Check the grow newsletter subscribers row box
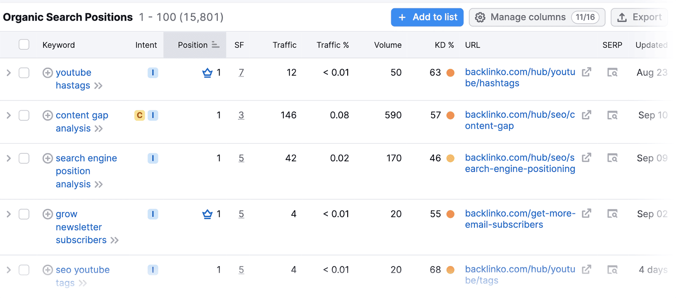The height and width of the screenshot is (298, 676). pyautogui.click(x=24, y=214)
